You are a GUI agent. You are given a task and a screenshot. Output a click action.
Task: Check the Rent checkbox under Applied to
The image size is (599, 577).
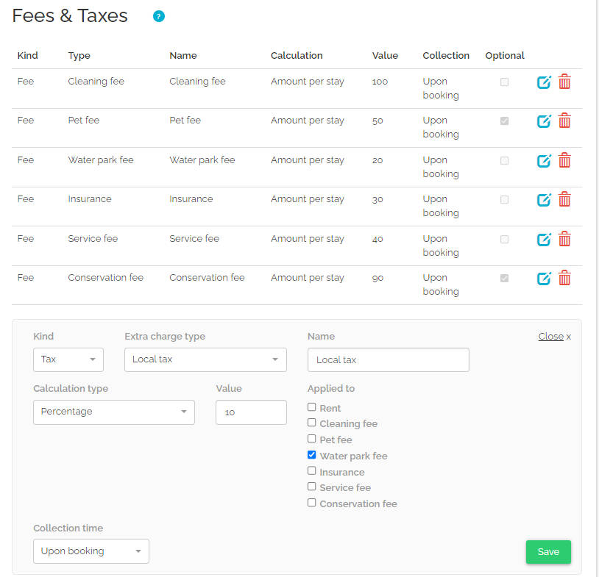[x=312, y=407]
